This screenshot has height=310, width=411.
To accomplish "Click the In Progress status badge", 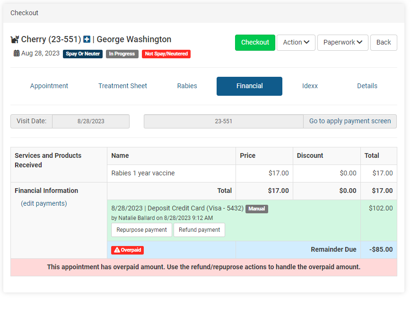I will tap(122, 54).
